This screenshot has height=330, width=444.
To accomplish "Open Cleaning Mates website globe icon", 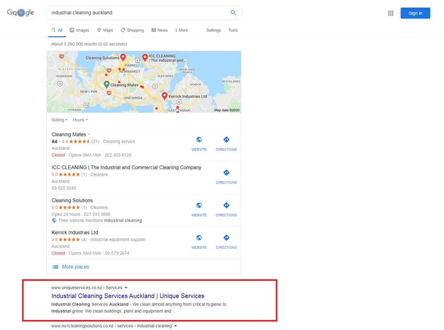I will pyautogui.click(x=199, y=140).
